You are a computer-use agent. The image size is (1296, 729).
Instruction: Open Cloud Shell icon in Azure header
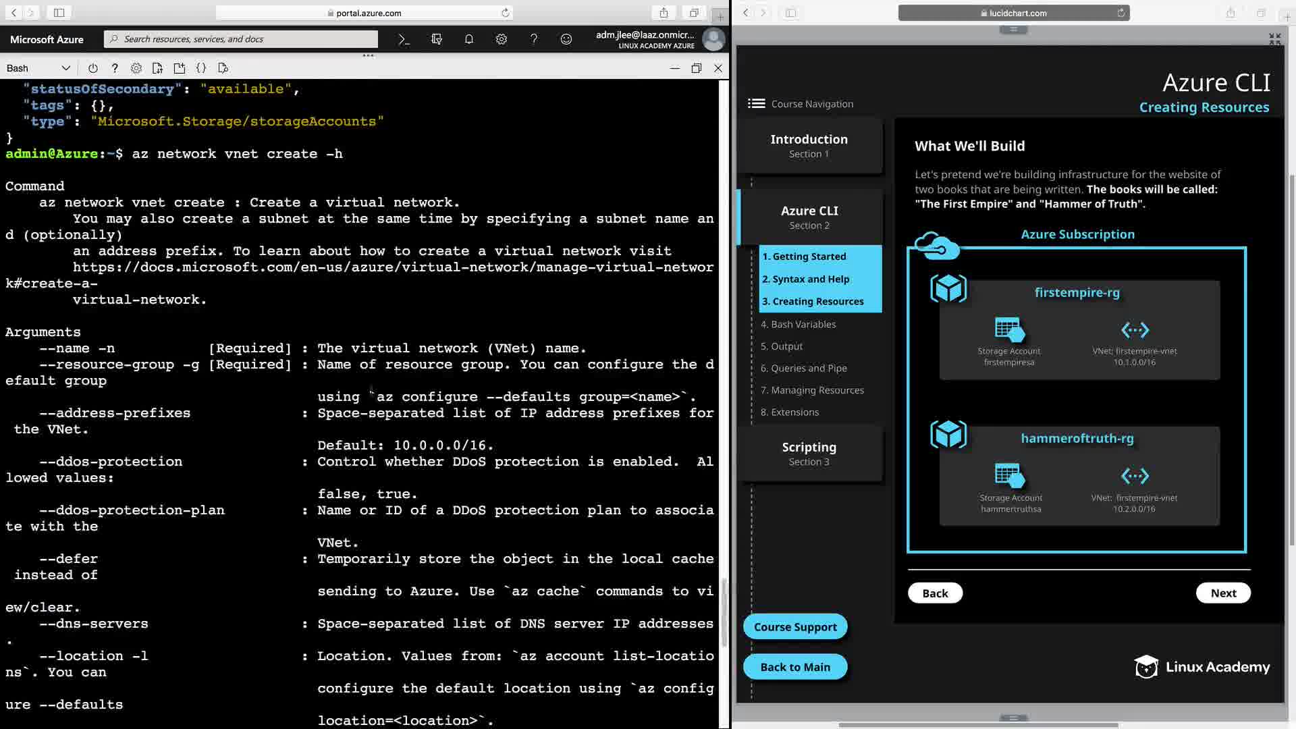[x=404, y=39]
